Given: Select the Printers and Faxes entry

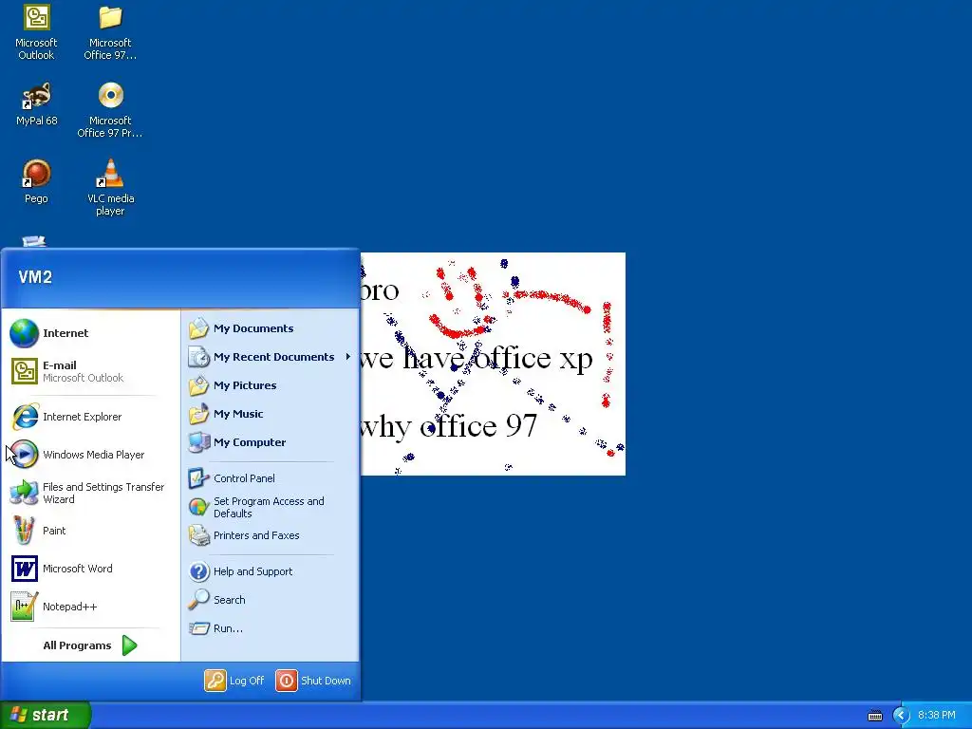Looking at the screenshot, I should click(271, 535).
